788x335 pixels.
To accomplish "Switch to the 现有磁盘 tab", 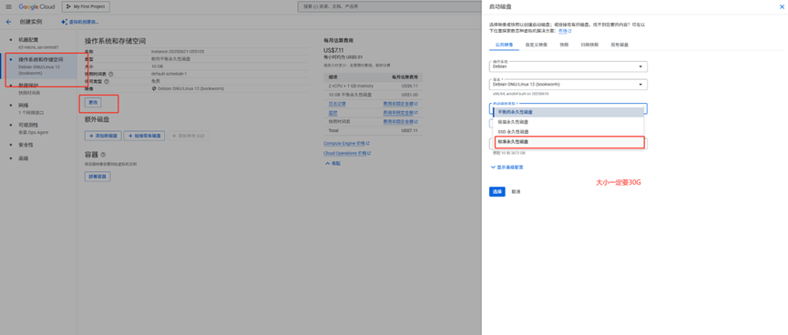I will tap(619, 45).
